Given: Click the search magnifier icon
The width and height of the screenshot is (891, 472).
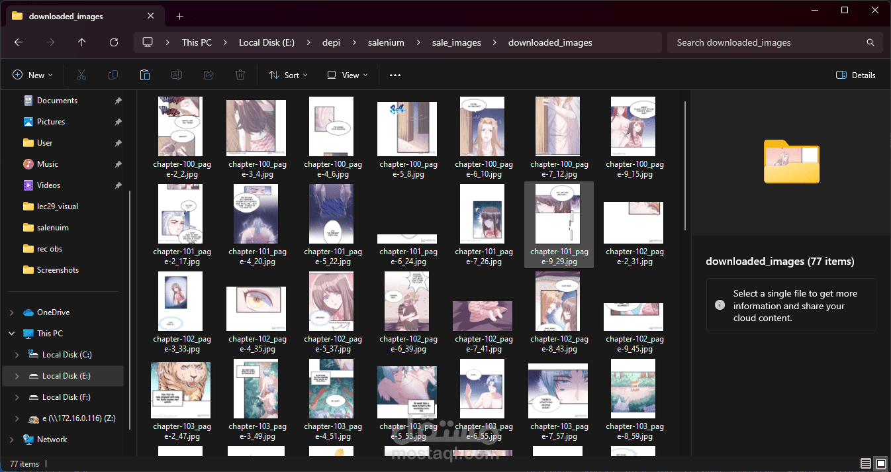Looking at the screenshot, I should (870, 42).
